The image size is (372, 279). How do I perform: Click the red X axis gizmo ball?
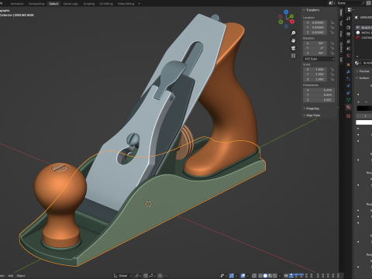click(x=292, y=22)
